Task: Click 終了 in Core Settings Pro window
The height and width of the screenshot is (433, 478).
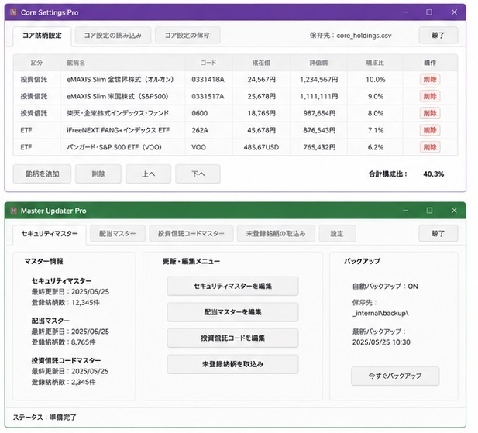Action: (438, 36)
